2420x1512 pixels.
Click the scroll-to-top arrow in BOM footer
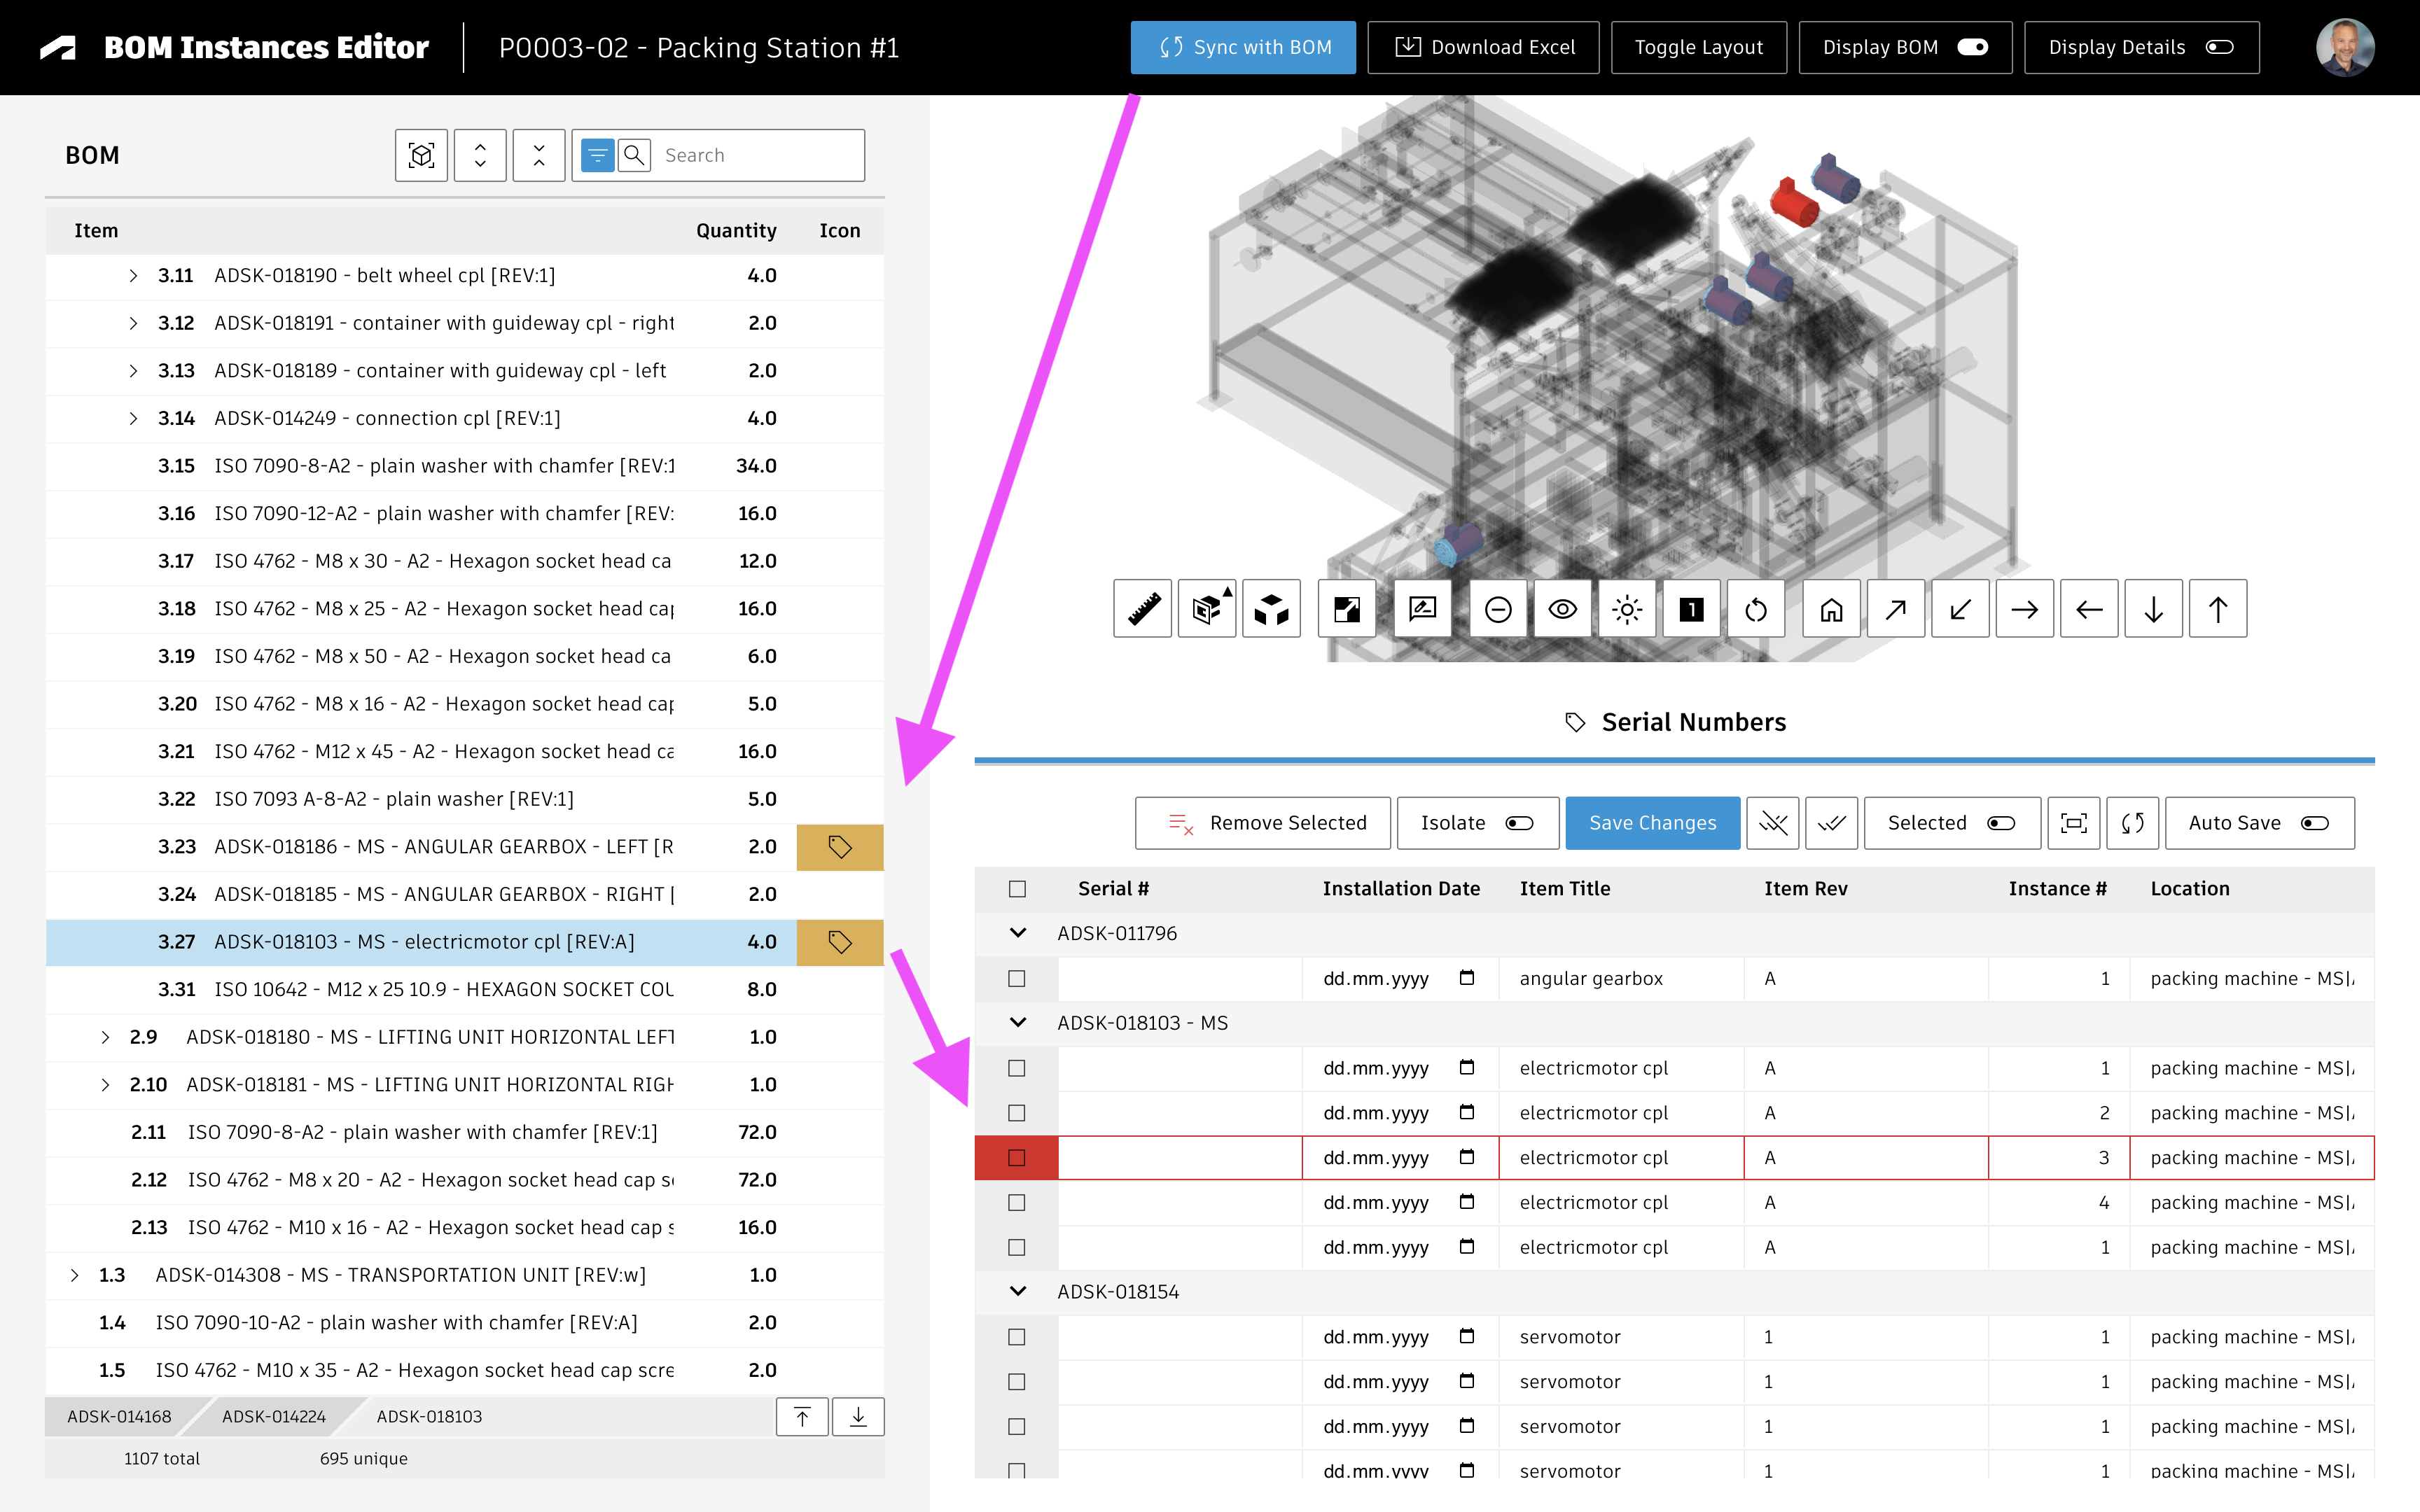tap(802, 1416)
